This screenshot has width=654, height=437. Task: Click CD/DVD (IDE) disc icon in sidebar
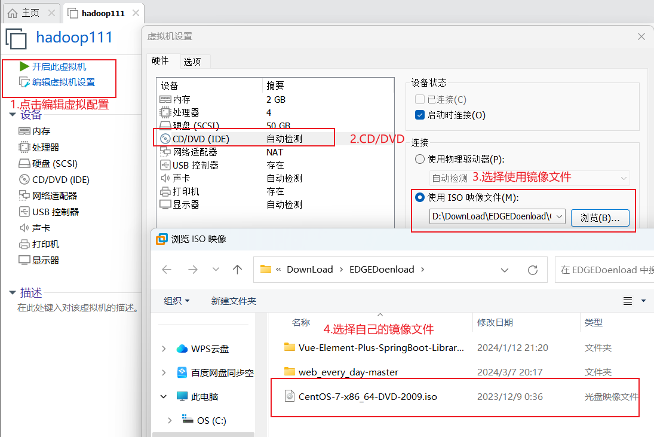coord(24,179)
